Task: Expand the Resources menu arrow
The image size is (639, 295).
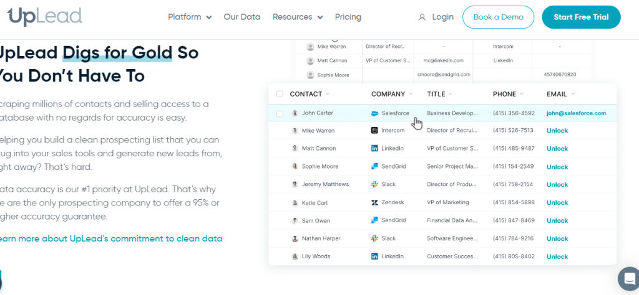Action: point(320,17)
